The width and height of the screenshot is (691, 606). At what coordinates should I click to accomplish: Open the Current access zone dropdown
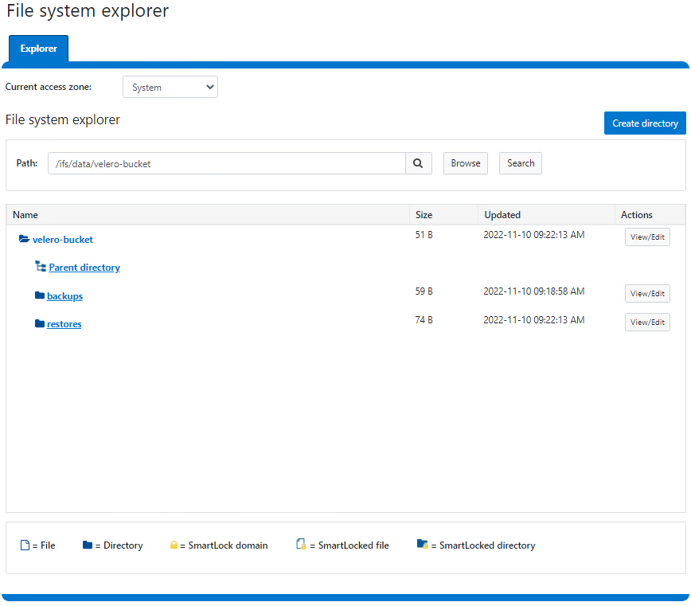tap(170, 87)
